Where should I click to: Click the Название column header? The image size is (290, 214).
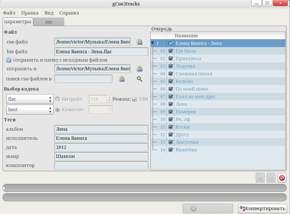click(230, 35)
